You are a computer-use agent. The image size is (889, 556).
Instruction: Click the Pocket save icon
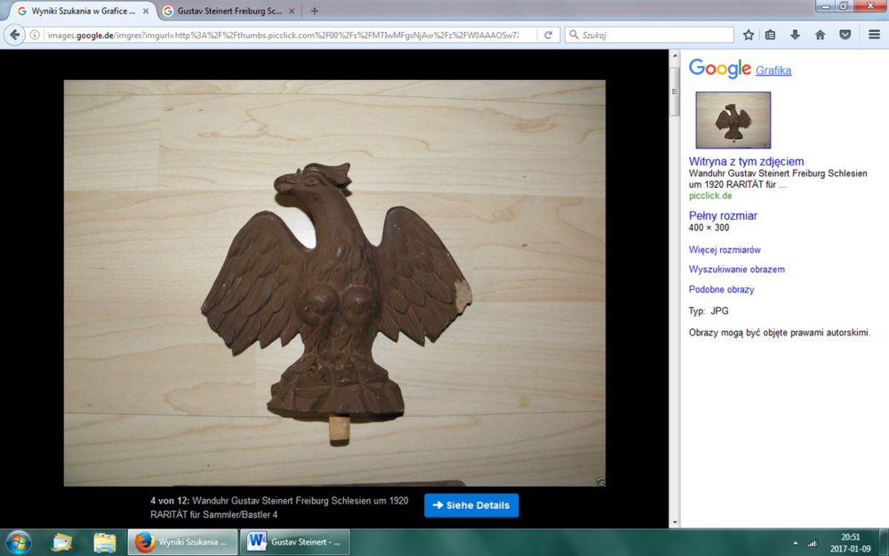(x=845, y=35)
